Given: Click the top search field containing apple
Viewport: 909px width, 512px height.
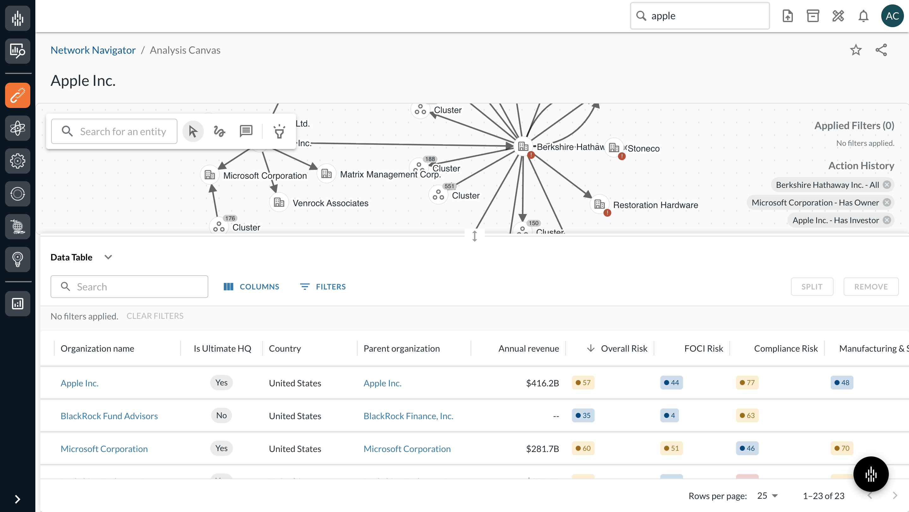Looking at the screenshot, I should click(699, 16).
